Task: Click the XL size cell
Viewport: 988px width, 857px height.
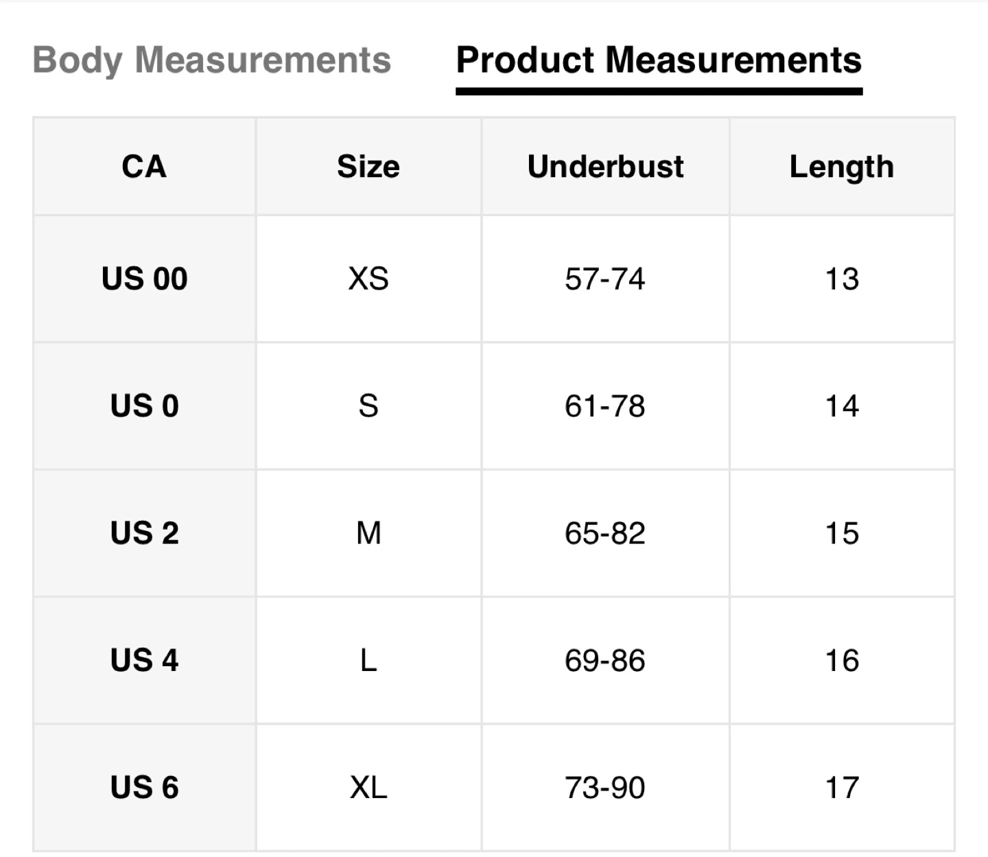Action: pos(368,787)
